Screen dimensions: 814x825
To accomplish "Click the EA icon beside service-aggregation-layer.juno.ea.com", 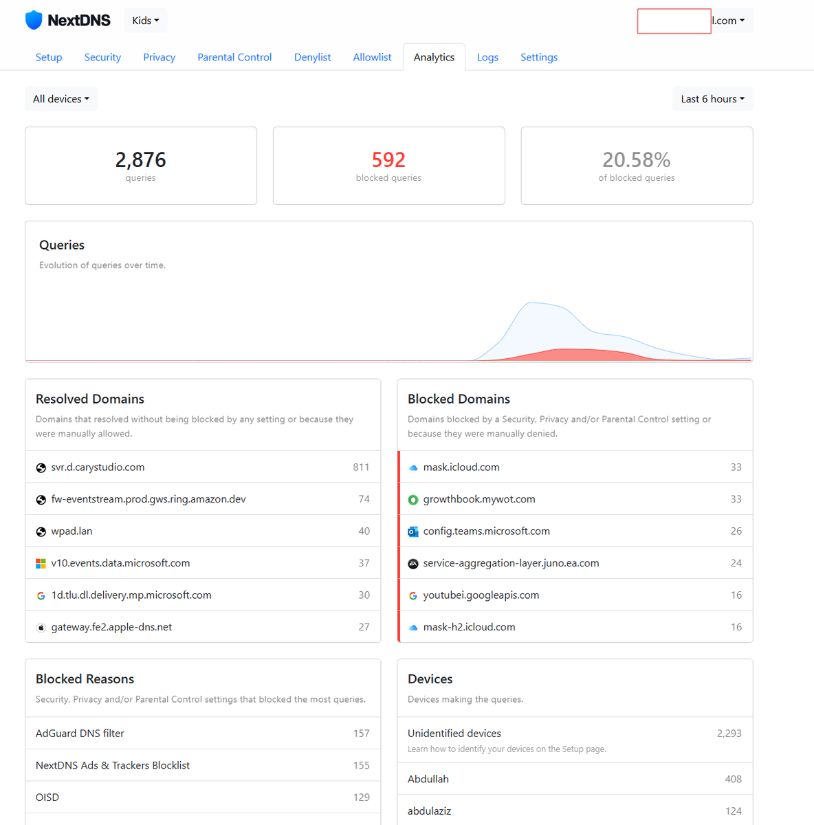I will (413, 564).
